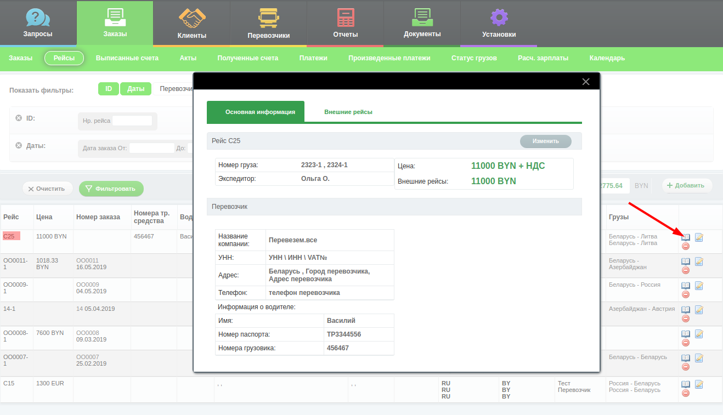Edit trip C25 with the pencil icon
Screen dimensions: 723x415
(699, 237)
